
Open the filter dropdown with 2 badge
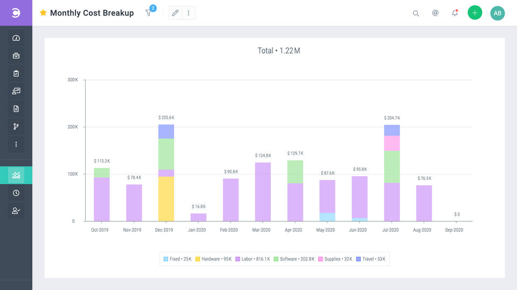tap(149, 13)
